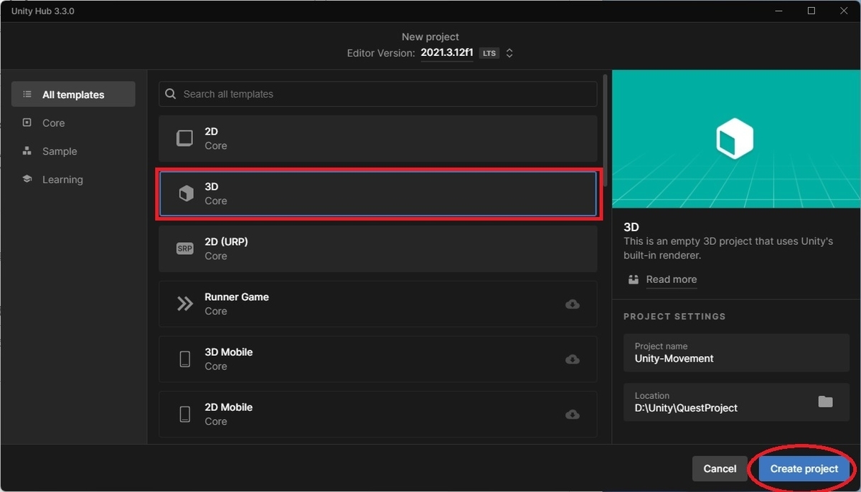The height and width of the screenshot is (492, 861).
Task: Click the Sample category blocks icon
Action: click(x=27, y=151)
